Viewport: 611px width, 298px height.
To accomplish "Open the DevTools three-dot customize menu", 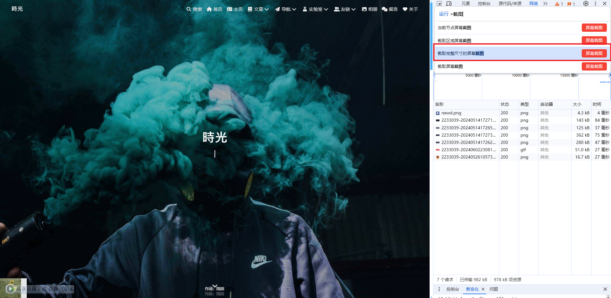I will pos(595,3).
